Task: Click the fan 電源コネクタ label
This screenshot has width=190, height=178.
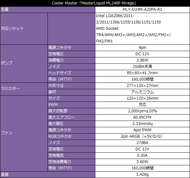Action: tap(60, 130)
